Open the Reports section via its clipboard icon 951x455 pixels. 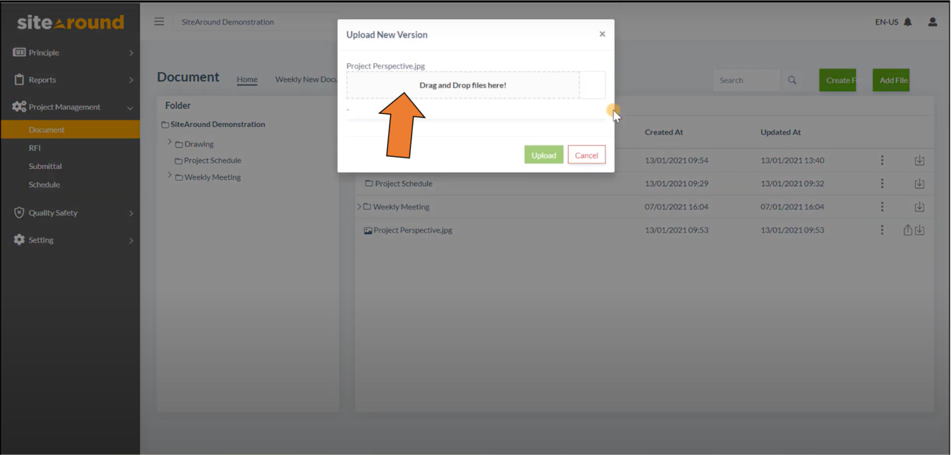(x=19, y=79)
